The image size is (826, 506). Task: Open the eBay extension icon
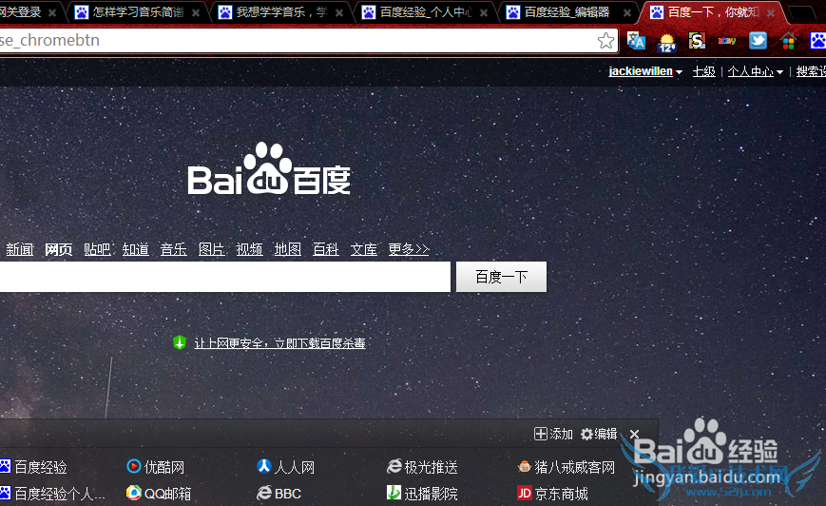[727, 41]
